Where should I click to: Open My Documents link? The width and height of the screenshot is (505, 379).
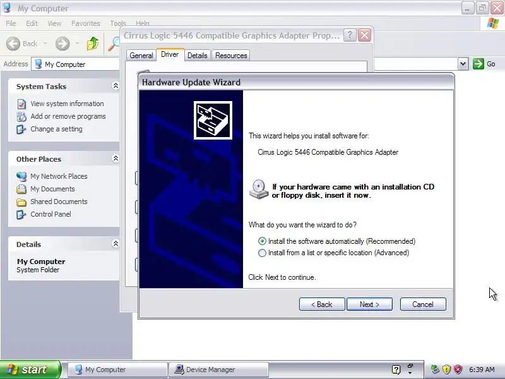click(x=52, y=189)
